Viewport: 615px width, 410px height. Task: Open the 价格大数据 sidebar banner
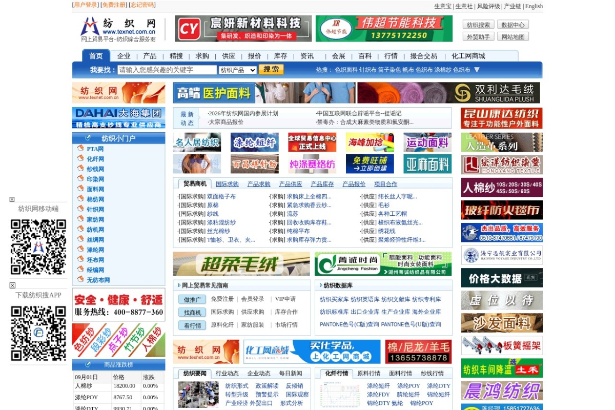502,278
